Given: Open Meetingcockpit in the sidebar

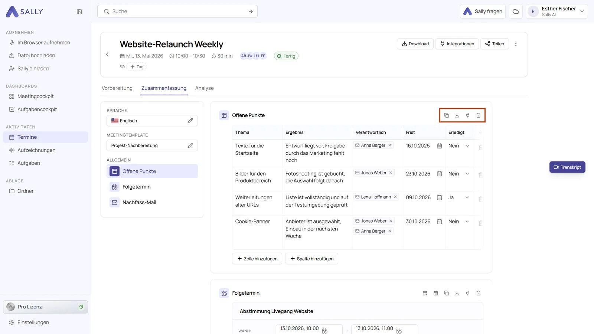Looking at the screenshot, I should 46,96.
